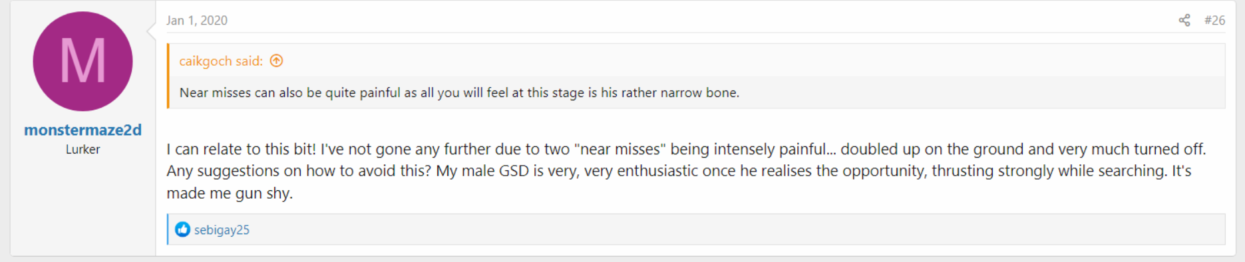Image resolution: width=1245 pixels, height=262 pixels.
Task: Open the monstermaze2d user profile link
Action: coord(83,130)
